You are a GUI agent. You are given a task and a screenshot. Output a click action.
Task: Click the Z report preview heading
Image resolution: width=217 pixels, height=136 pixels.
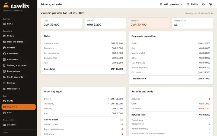(x=63, y=13)
